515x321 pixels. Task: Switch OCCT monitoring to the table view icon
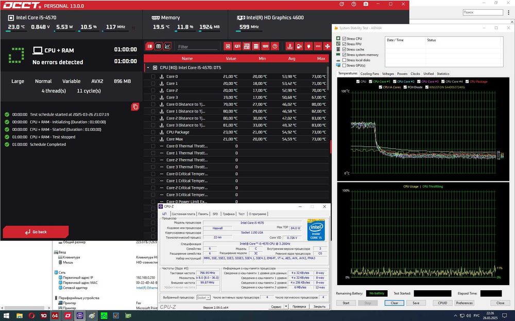(x=158, y=46)
